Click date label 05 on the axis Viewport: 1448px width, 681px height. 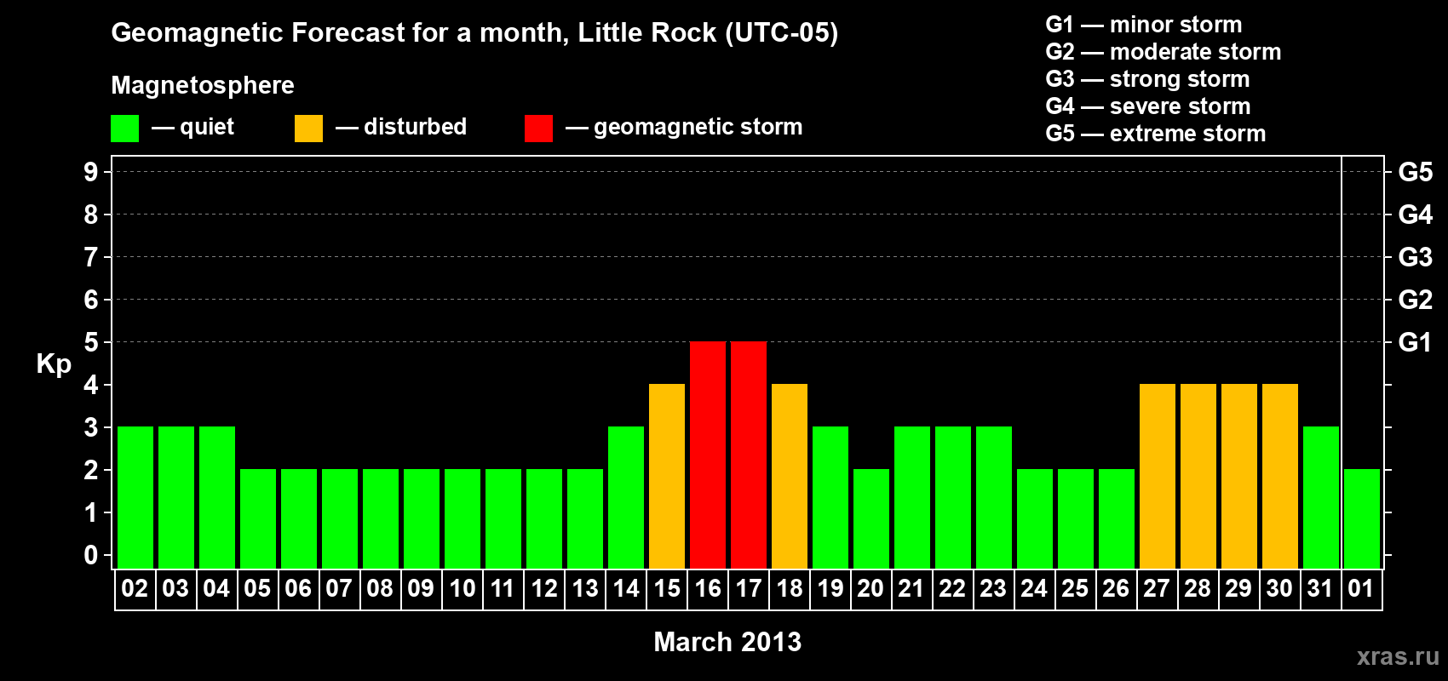(257, 589)
